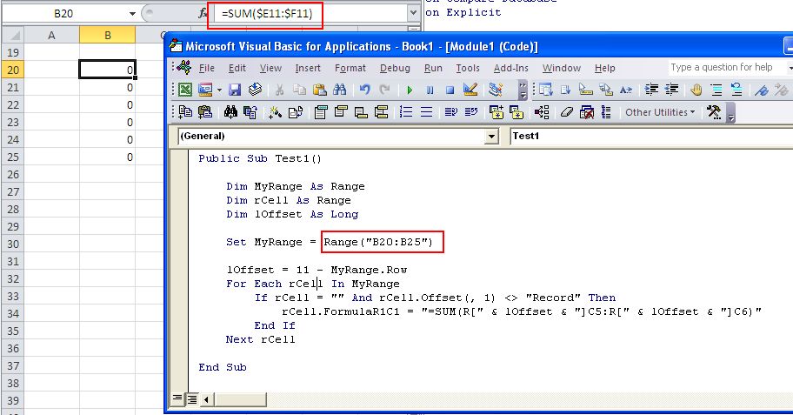Click the Reset stop icon
The height and width of the screenshot is (415, 793).
point(450,90)
